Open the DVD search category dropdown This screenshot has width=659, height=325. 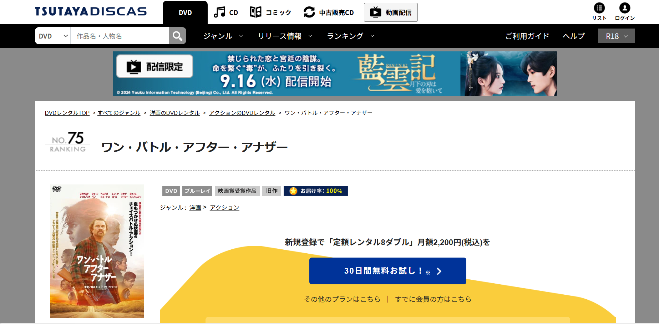point(53,36)
